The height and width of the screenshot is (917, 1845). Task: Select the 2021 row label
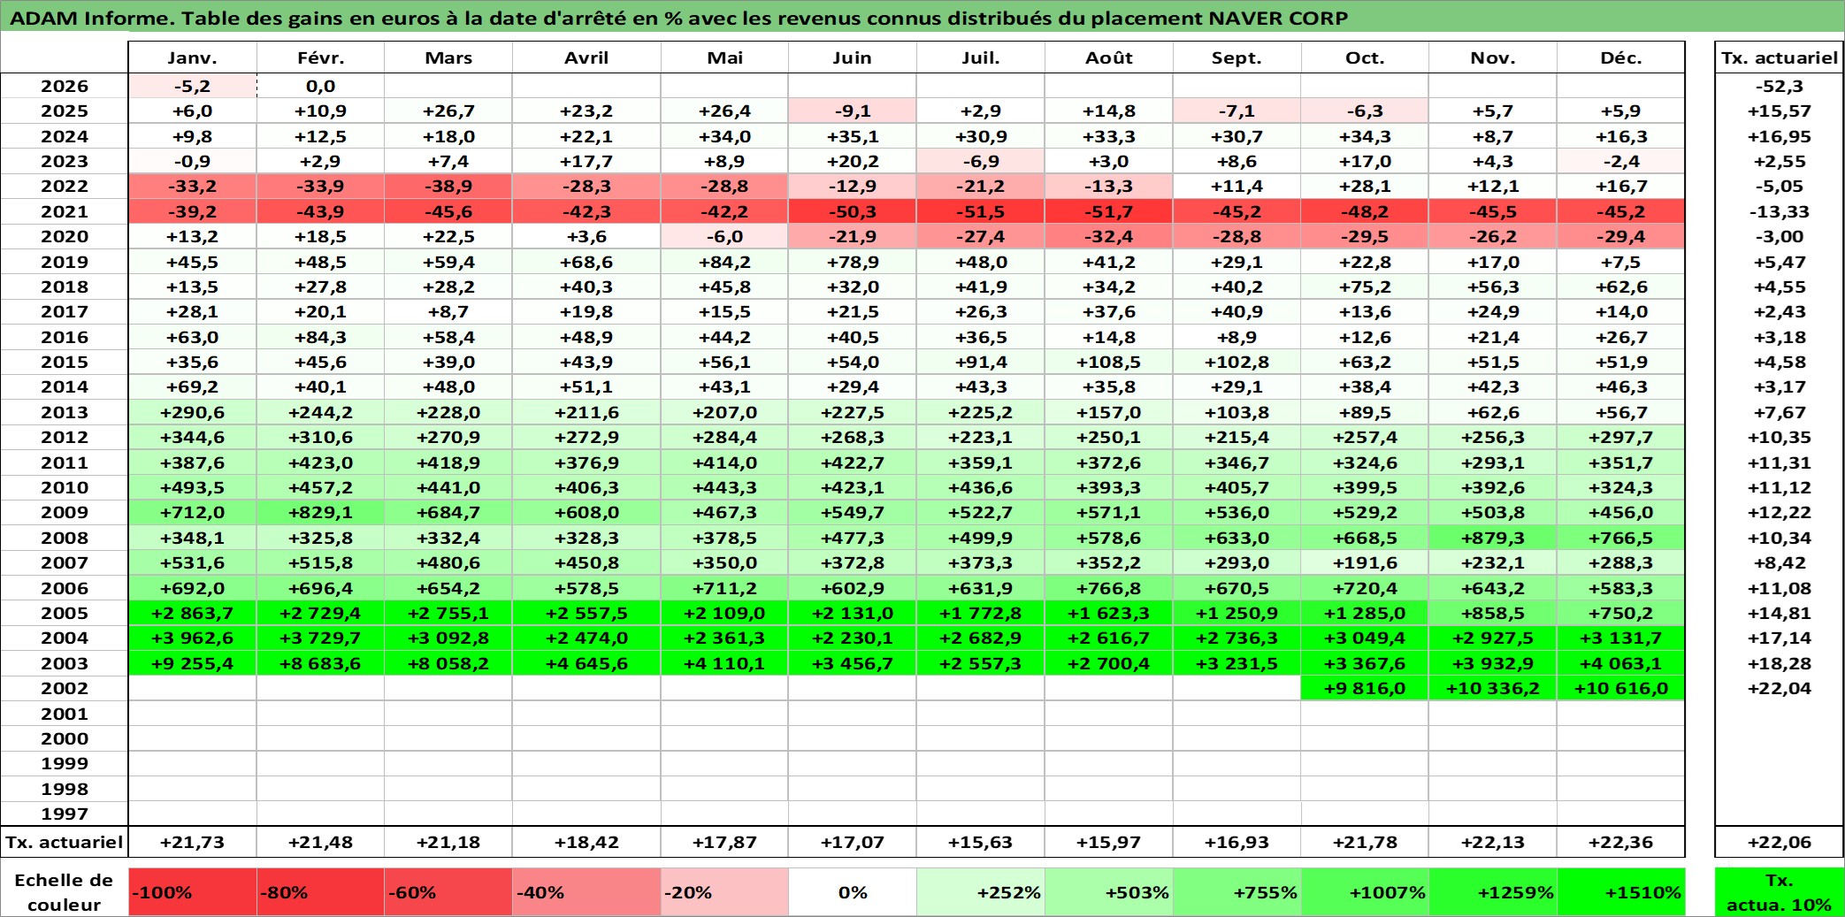pos(65,211)
